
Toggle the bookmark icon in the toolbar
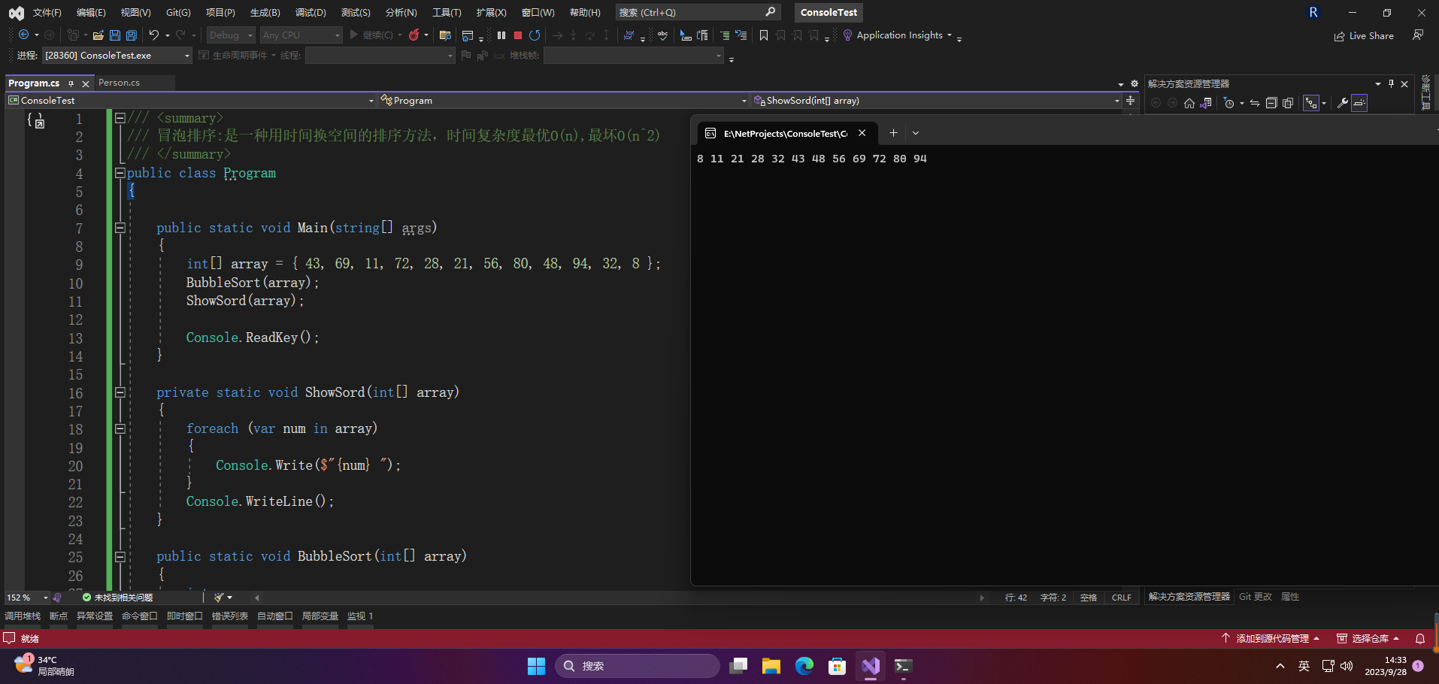pos(762,35)
